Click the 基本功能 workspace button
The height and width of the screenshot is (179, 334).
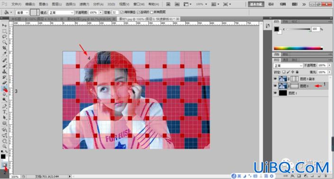coord(256,4)
